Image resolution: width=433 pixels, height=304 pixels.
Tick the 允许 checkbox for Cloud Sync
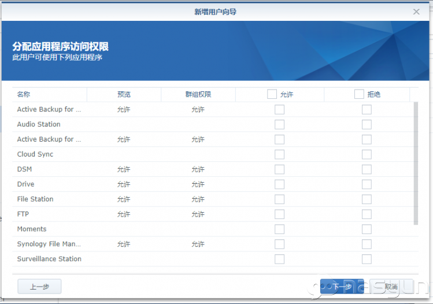pos(279,154)
